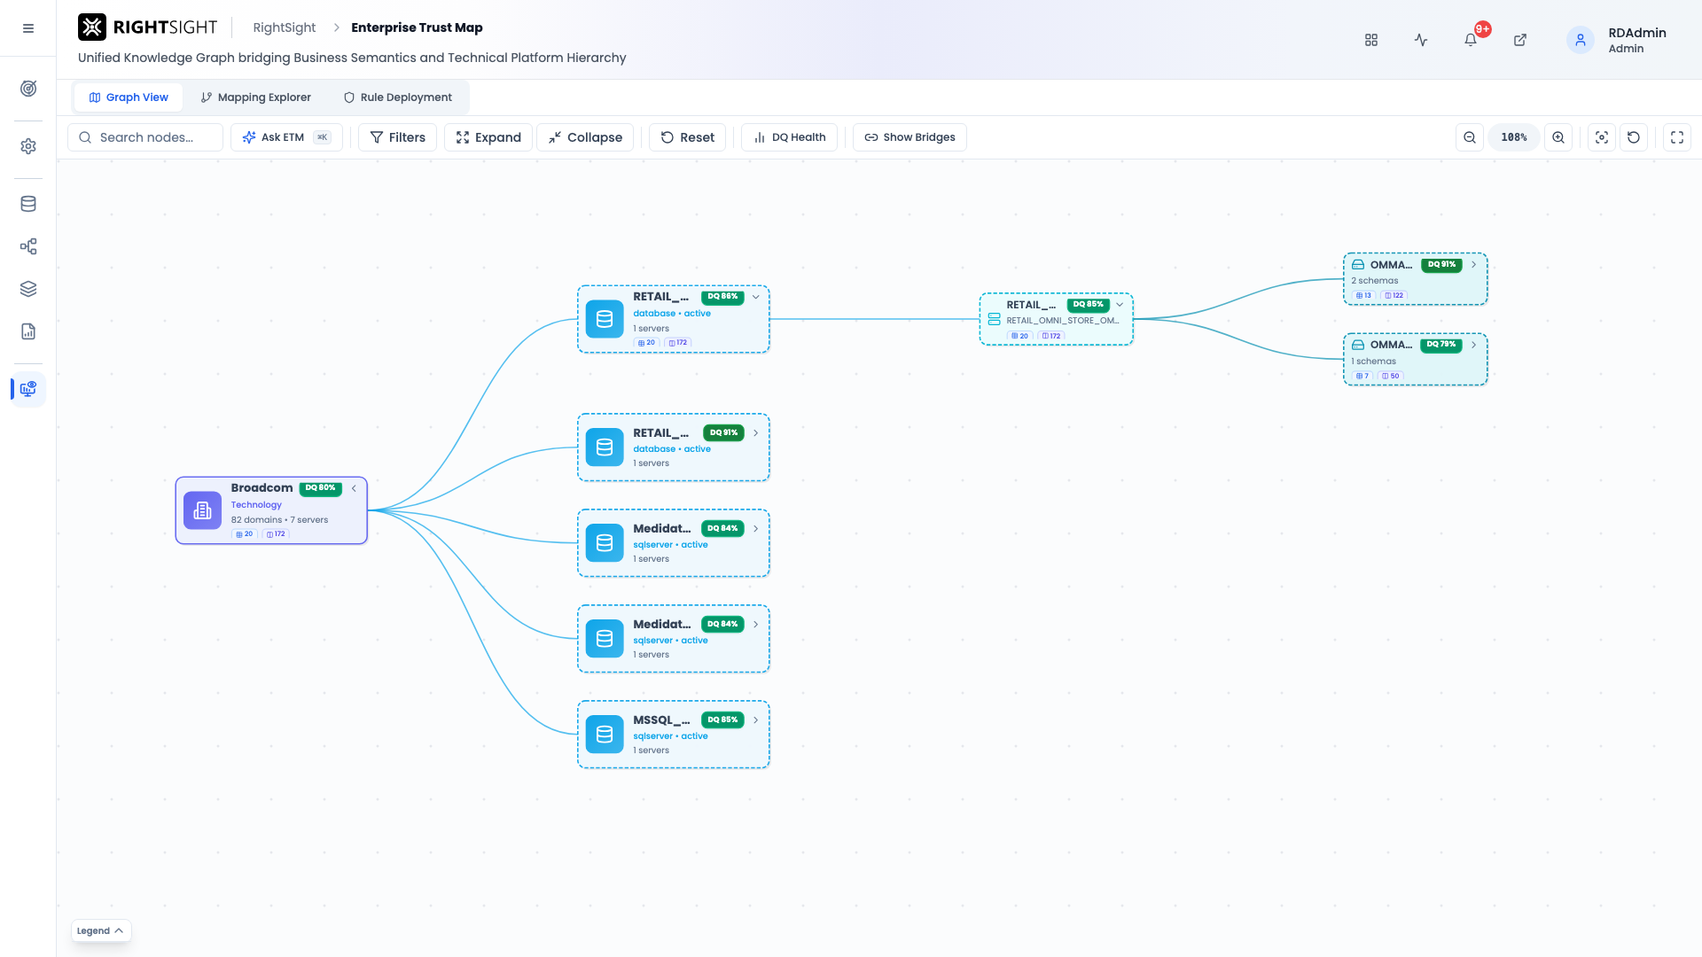The width and height of the screenshot is (1702, 957).
Task: Open Ask ETM assistant
Action: tap(287, 137)
